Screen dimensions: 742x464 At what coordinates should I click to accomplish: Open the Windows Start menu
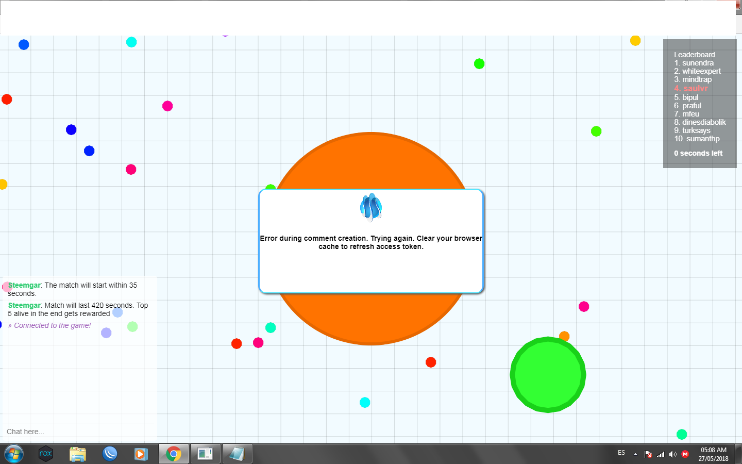point(14,454)
